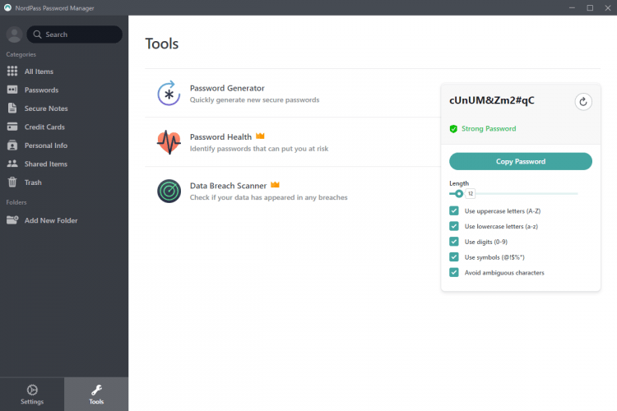Click the Folders section label
The image size is (617, 411).
(x=16, y=202)
